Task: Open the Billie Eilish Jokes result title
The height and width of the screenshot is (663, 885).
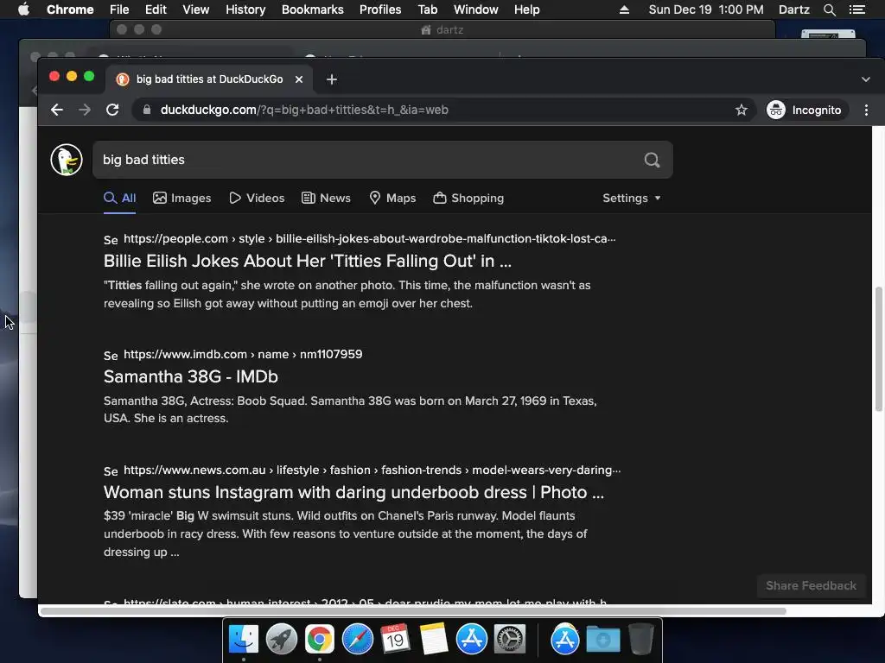Action: [x=308, y=261]
